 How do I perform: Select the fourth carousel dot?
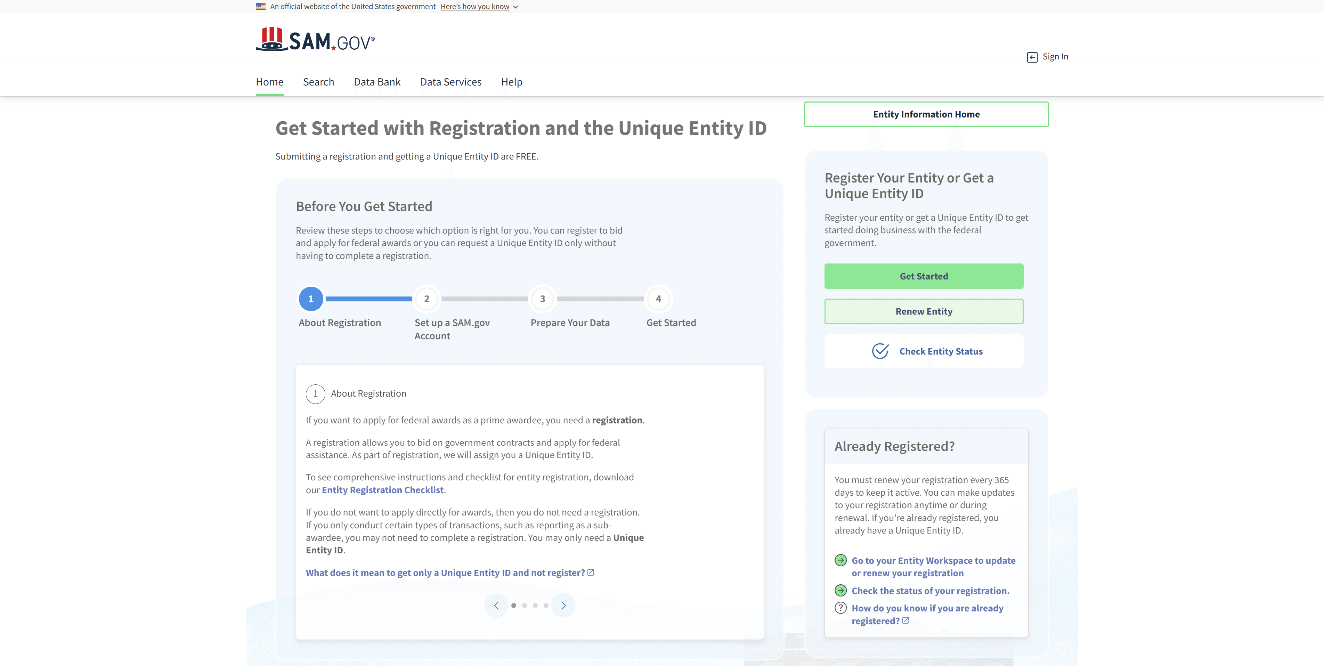tap(546, 606)
